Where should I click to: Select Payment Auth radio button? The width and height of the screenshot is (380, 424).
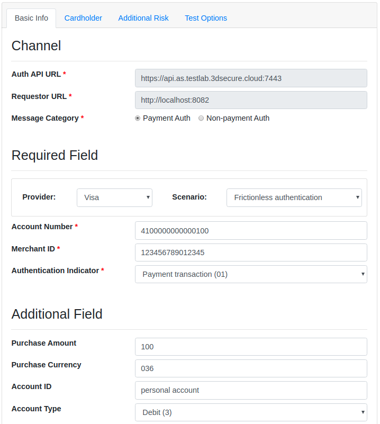click(x=138, y=119)
